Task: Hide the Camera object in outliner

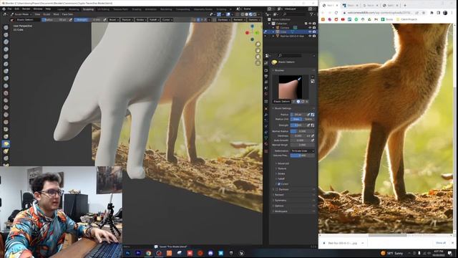Action: tap(310, 27)
